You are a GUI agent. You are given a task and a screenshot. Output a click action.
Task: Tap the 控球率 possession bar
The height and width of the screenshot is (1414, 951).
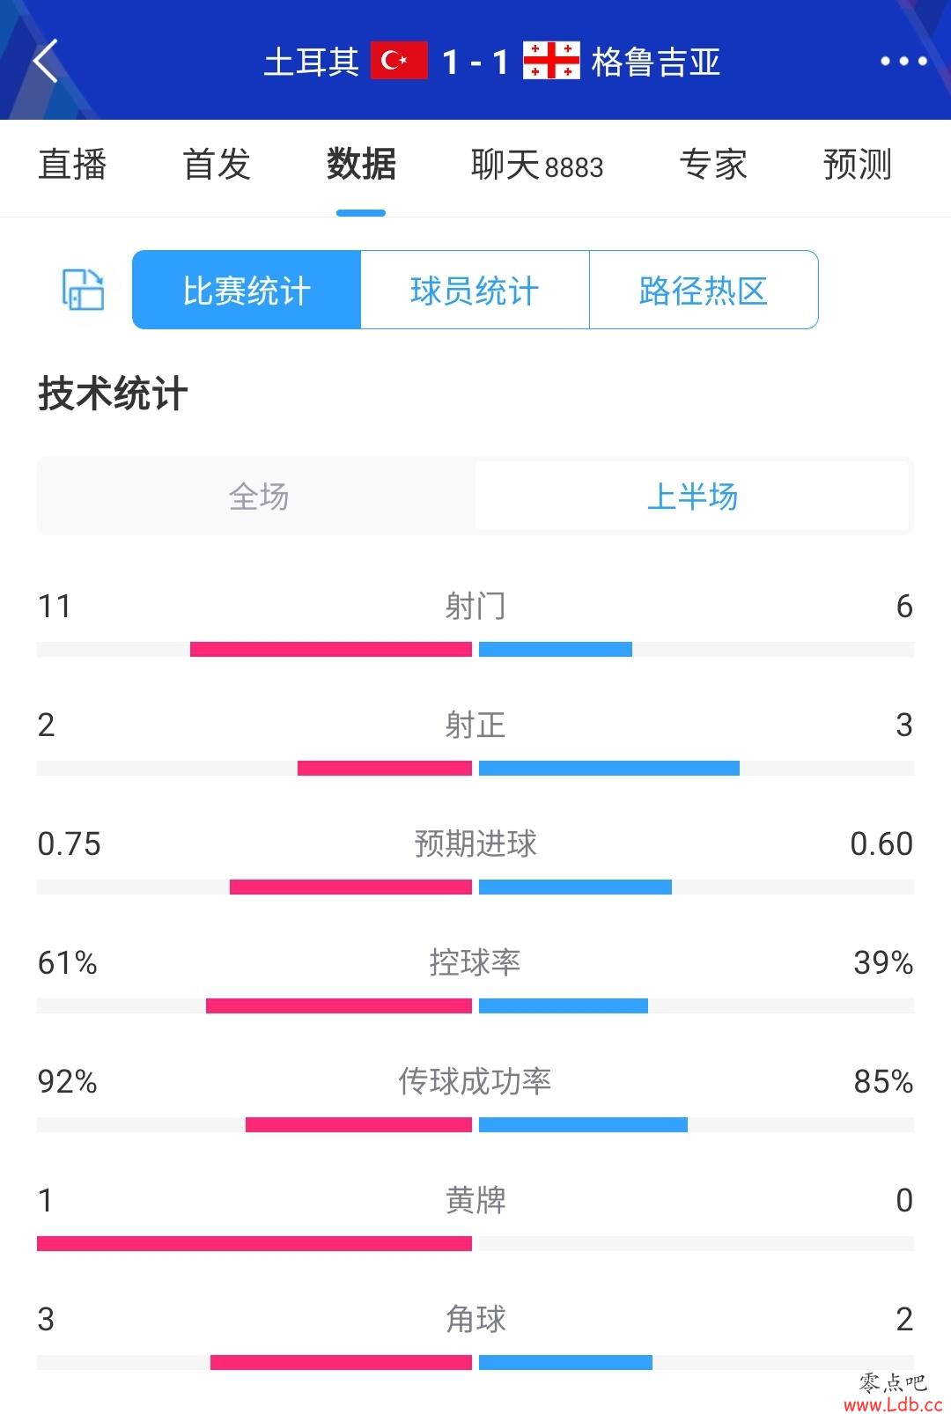(x=475, y=1005)
